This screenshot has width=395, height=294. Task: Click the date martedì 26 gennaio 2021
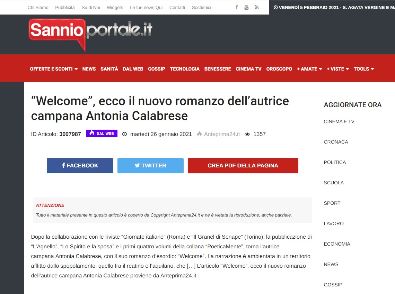click(161, 134)
